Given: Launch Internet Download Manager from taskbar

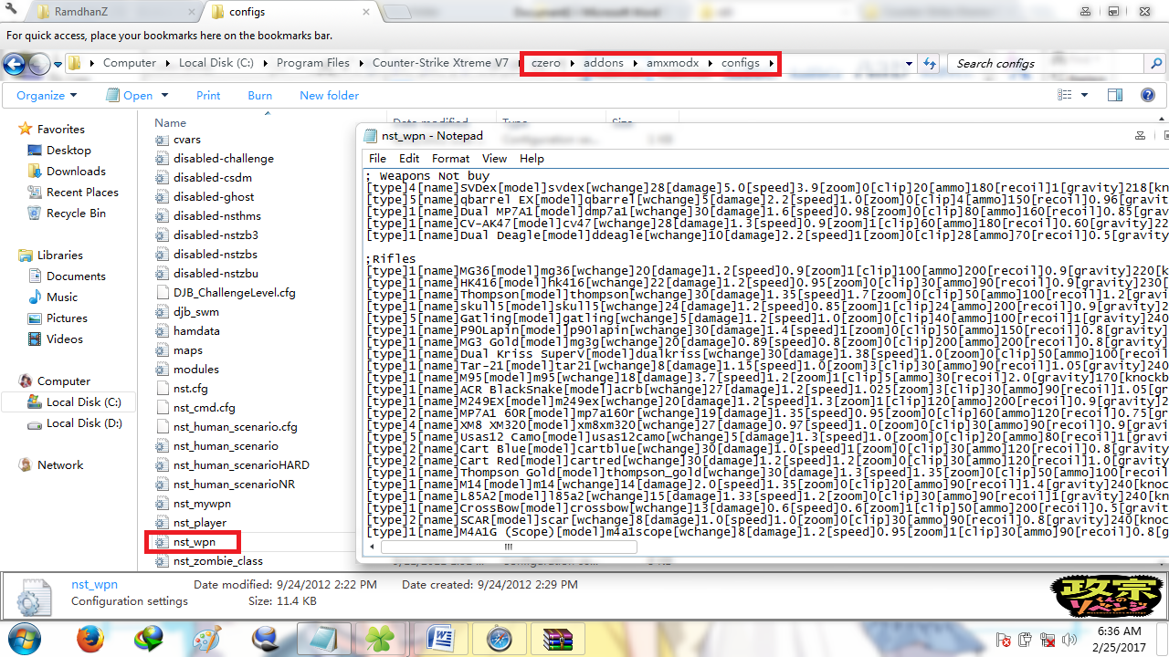Looking at the screenshot, I should pos(148,637).
